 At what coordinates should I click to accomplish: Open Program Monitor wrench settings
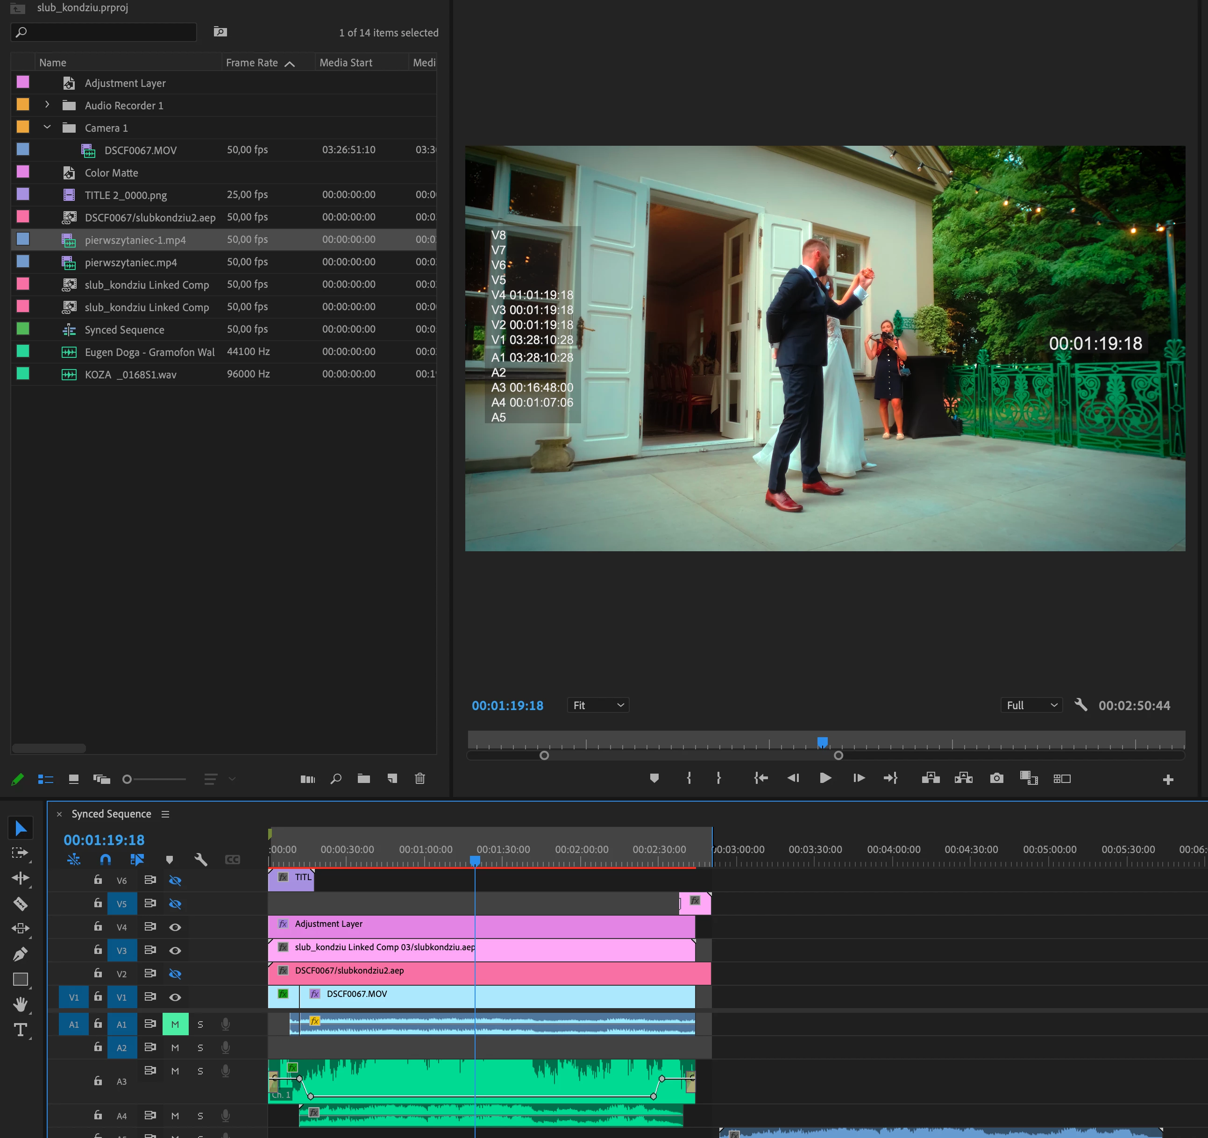click(x=1080, y=705)
